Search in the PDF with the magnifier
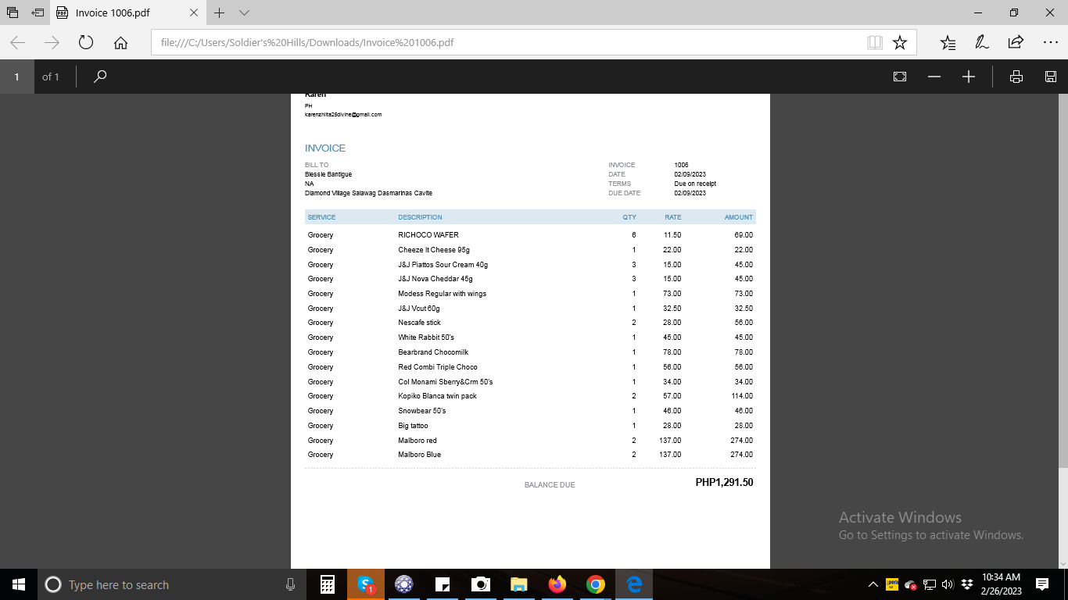 point(100,77)
